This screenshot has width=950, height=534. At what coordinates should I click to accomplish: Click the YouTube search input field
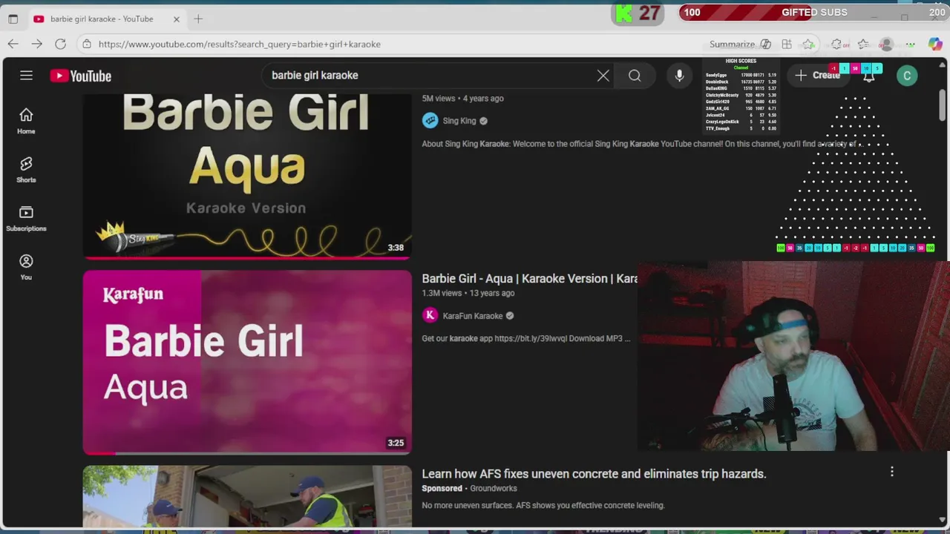pyautogui.click(x=430, y=75)
